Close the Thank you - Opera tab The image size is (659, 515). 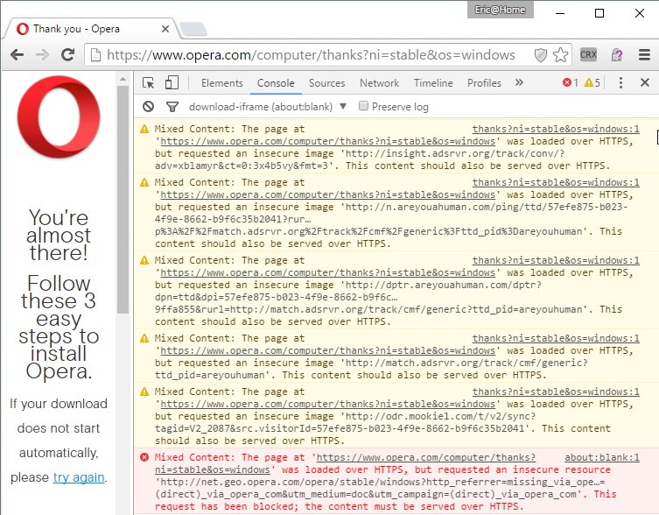(165, 29)
